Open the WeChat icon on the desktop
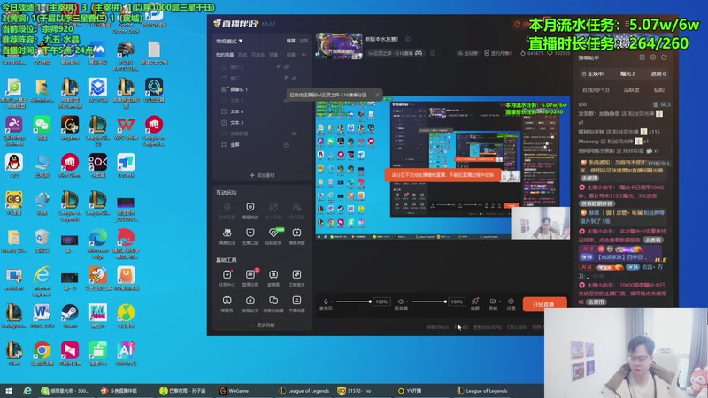This screenshot has height=398, width=708. [42, 127]
